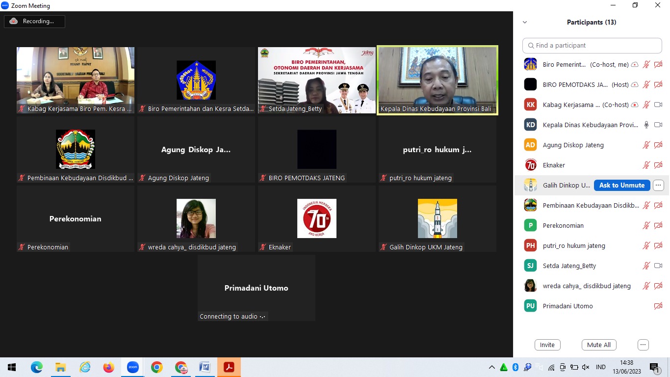Show hidden system tray icons
This screenshot has width=670, height=377.
(492, 367)
